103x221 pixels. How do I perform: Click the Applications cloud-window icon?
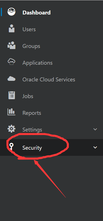[11, 62]
